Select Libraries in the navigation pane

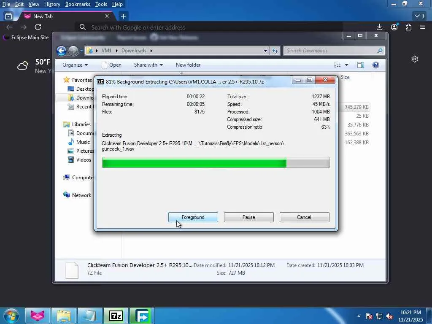tap(78, 124)
